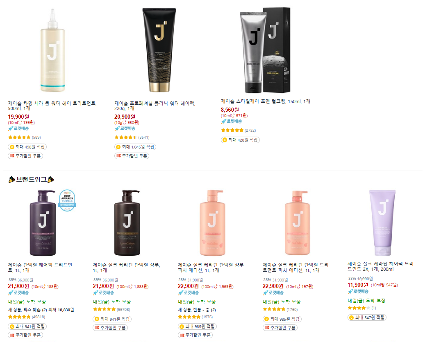Screen dimensions: 425x342
Task: Open the purple protein hair pack bottle image
Action: [x=43, y=223]
